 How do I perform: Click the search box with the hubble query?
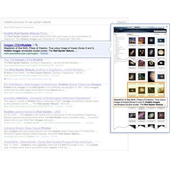59,22
